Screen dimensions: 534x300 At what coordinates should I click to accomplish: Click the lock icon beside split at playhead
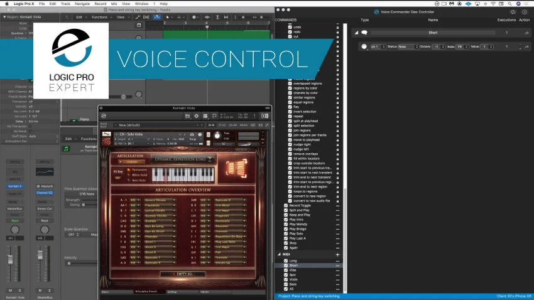coord(337,121)
